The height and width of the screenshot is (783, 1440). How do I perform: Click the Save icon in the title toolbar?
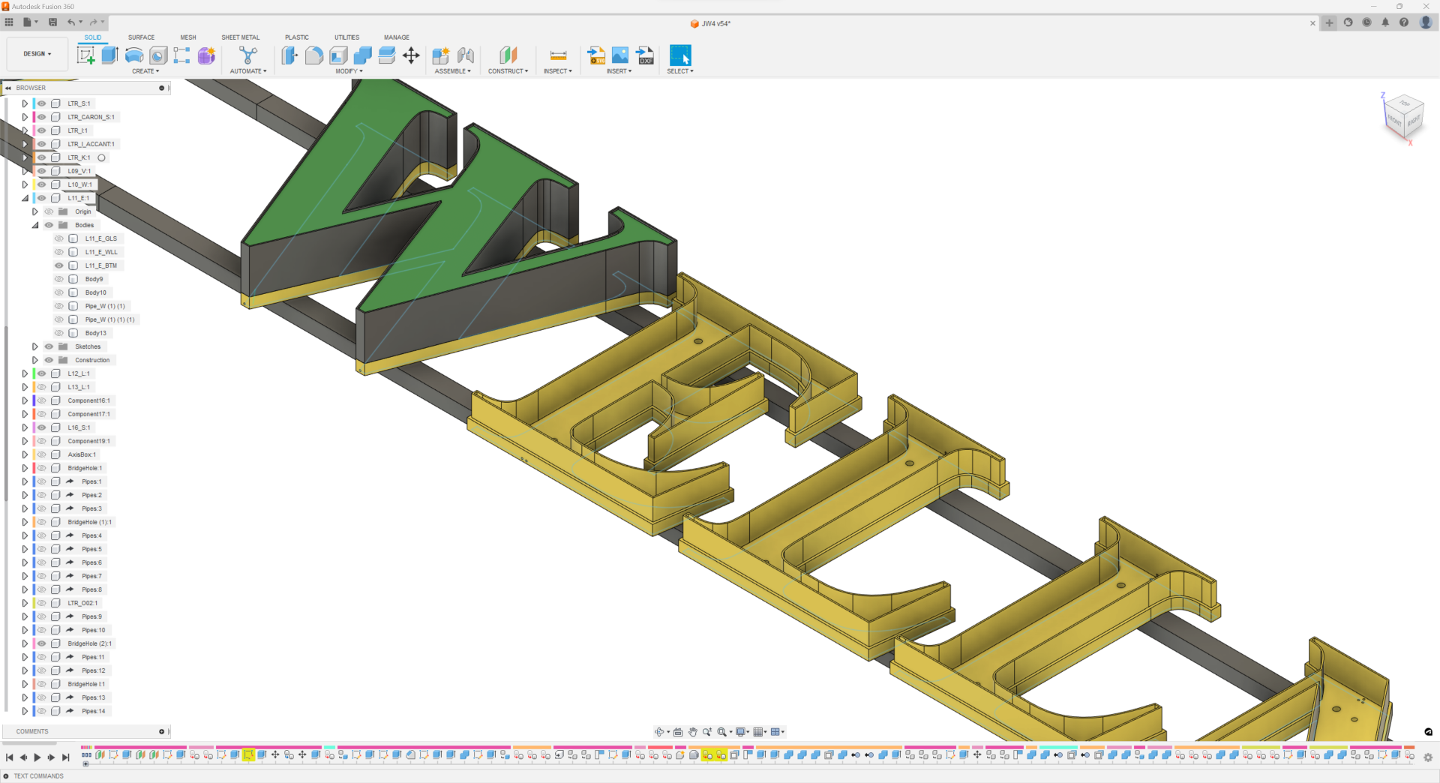(x=52, y=22)
